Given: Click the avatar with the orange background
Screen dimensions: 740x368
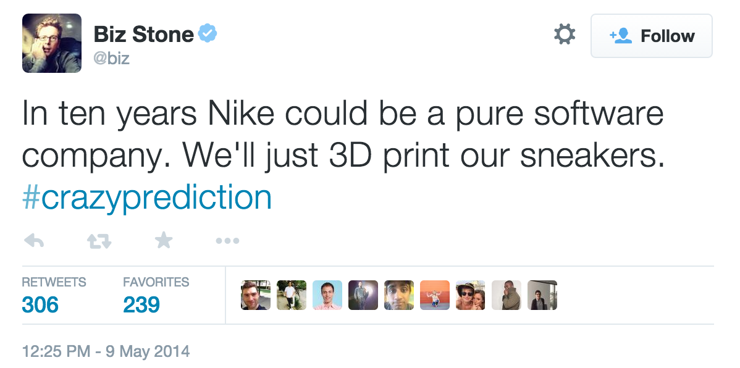Looking at the screenshot, I should tap(435, 295).
